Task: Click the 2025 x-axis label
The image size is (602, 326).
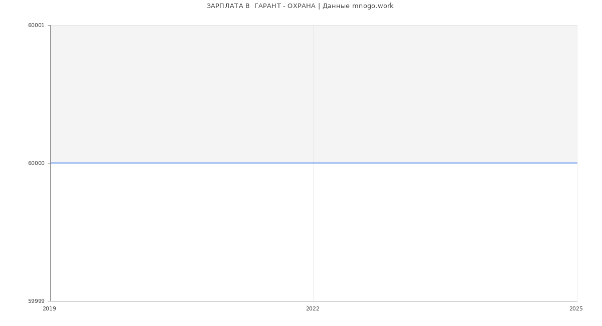Action: tap(576, 309)
